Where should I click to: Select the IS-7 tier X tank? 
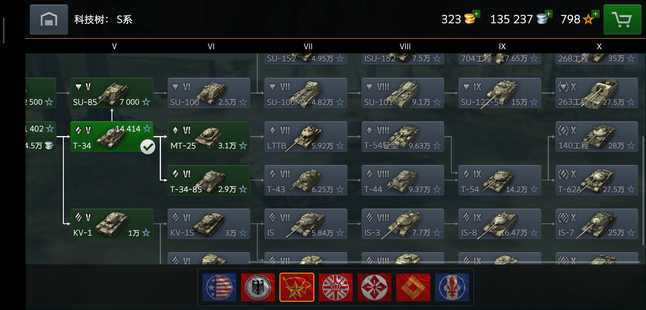[x=597, y=224]
